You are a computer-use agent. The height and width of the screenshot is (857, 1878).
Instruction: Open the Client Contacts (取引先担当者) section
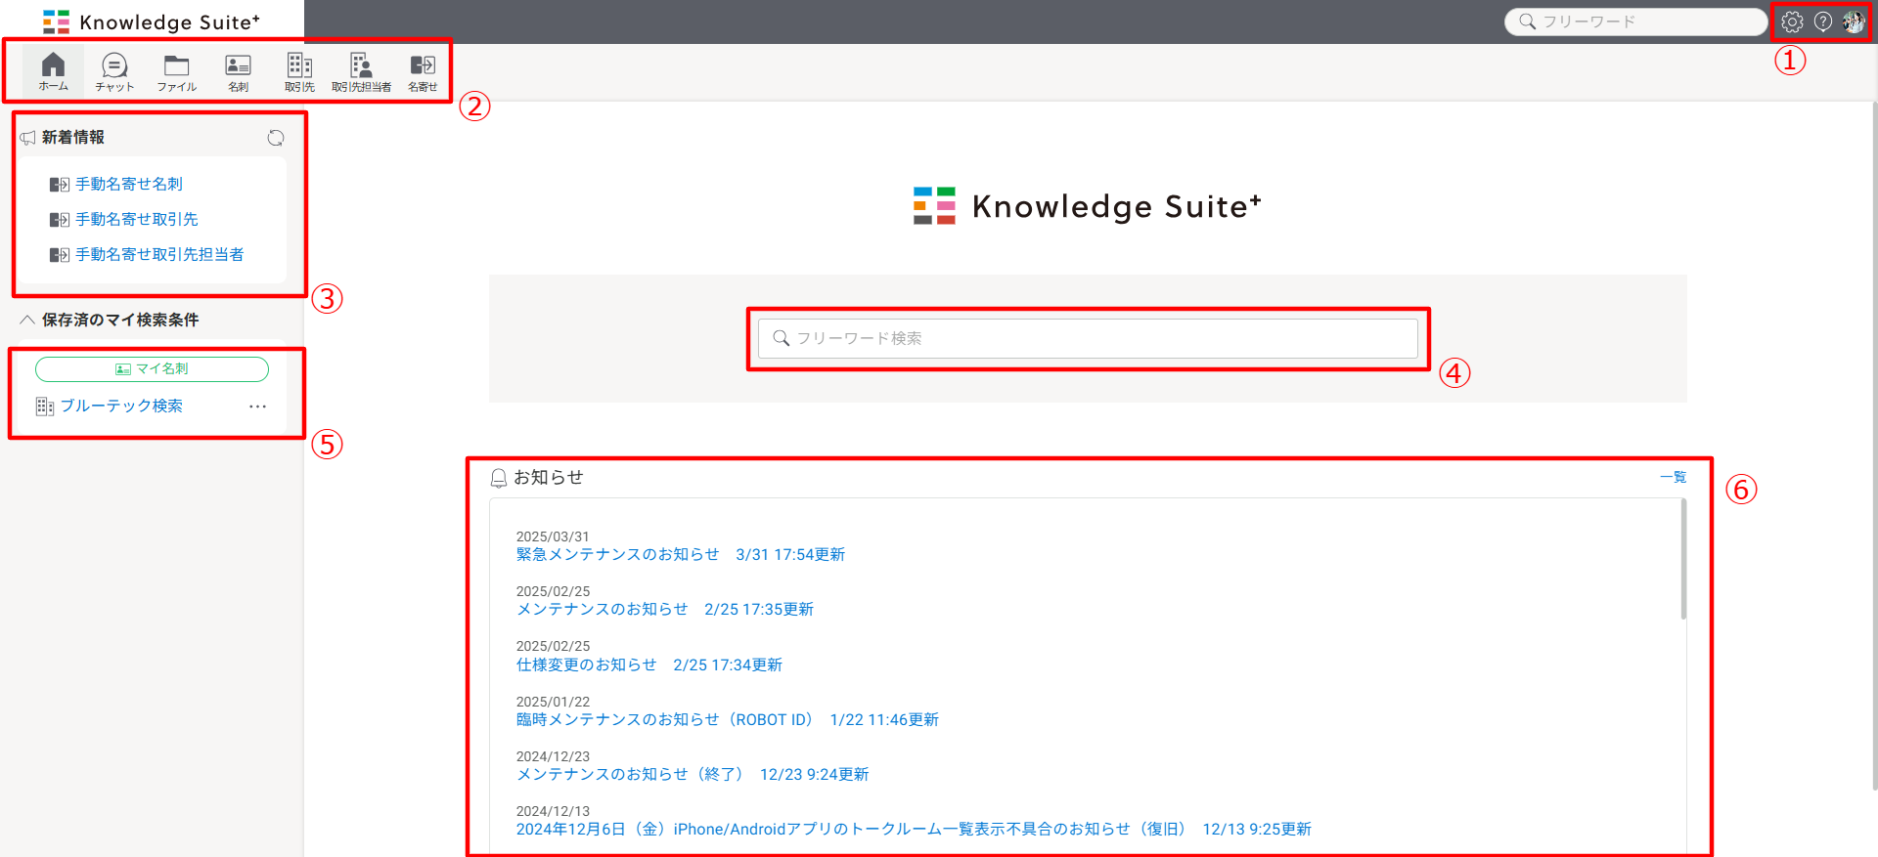pos(361,71)
